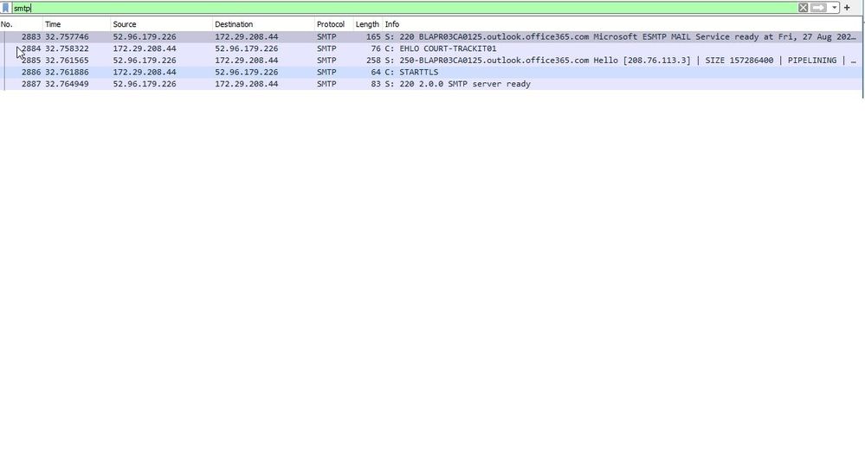The image size is (865, 449).
Task: Click SMTP protocol cell of packet 2885
Action: point(326,61)
